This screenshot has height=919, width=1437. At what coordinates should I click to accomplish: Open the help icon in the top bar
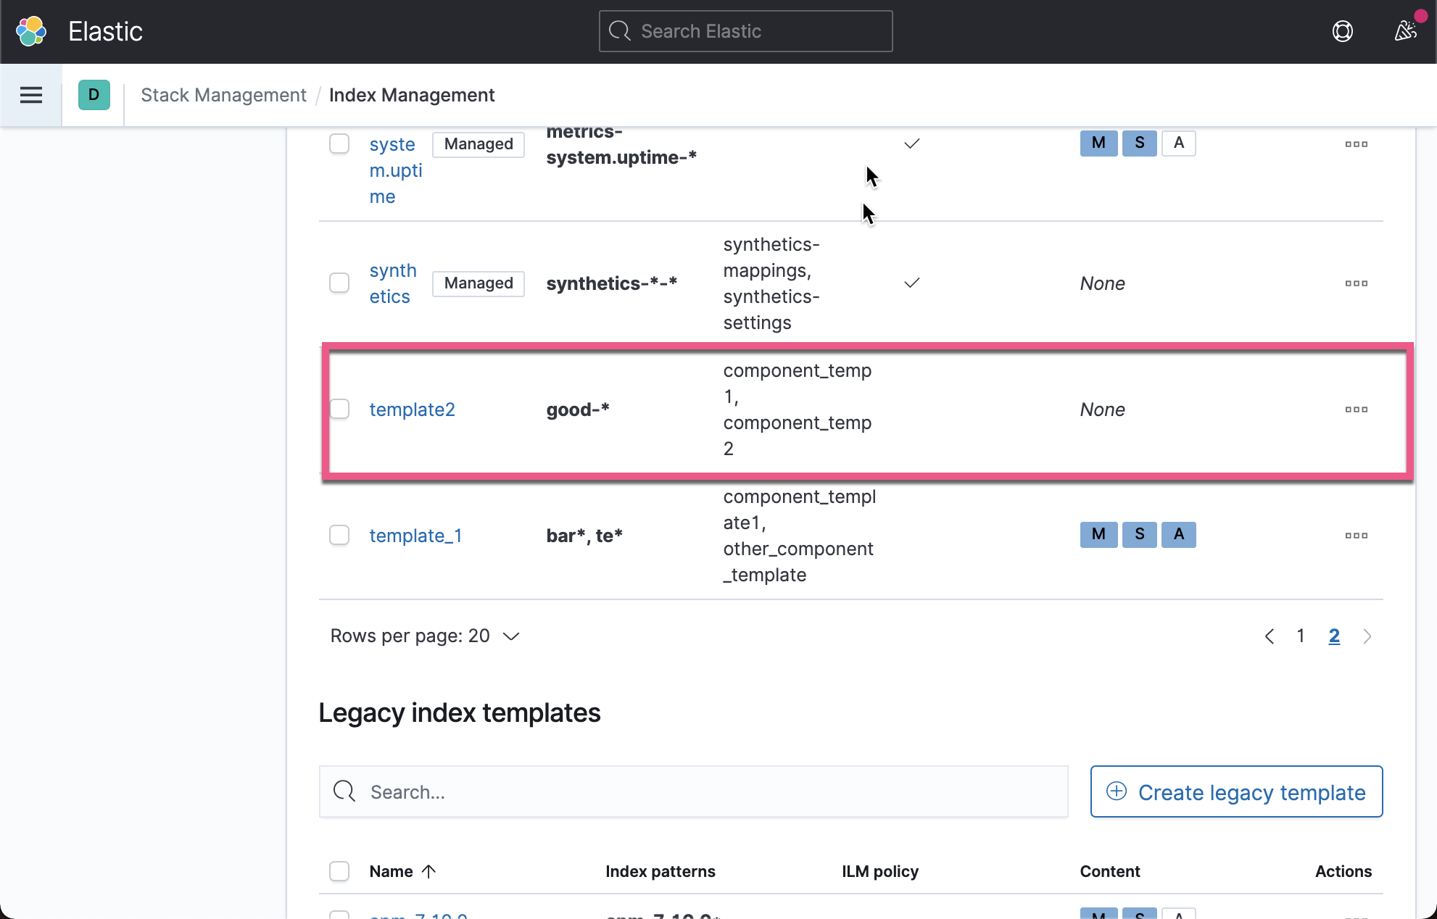(1342, 31)
